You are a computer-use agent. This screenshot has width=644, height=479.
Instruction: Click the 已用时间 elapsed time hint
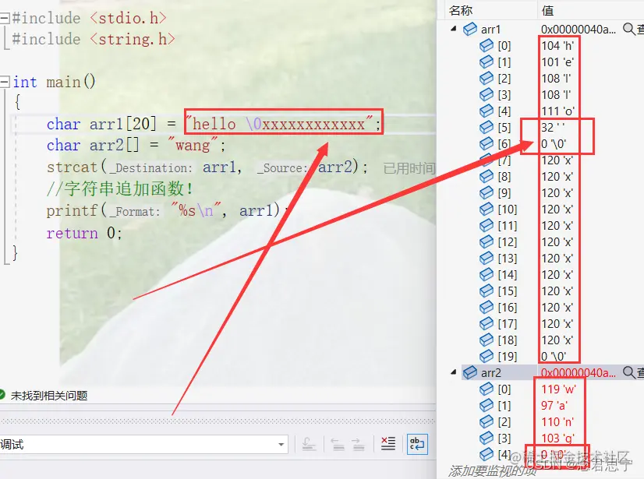[x=409, y=168]
